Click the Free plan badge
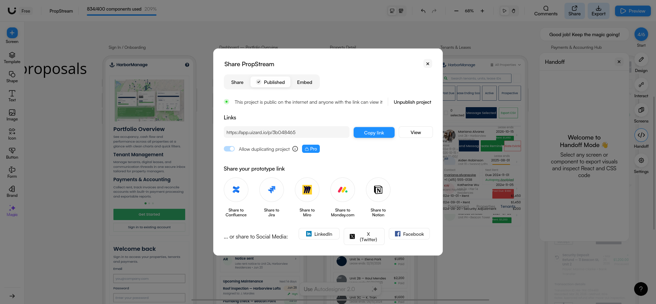 [26, 11]
